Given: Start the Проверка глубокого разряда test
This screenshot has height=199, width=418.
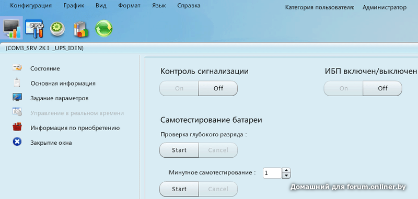Looking at the screenshot, I should (x=179, y=150).
